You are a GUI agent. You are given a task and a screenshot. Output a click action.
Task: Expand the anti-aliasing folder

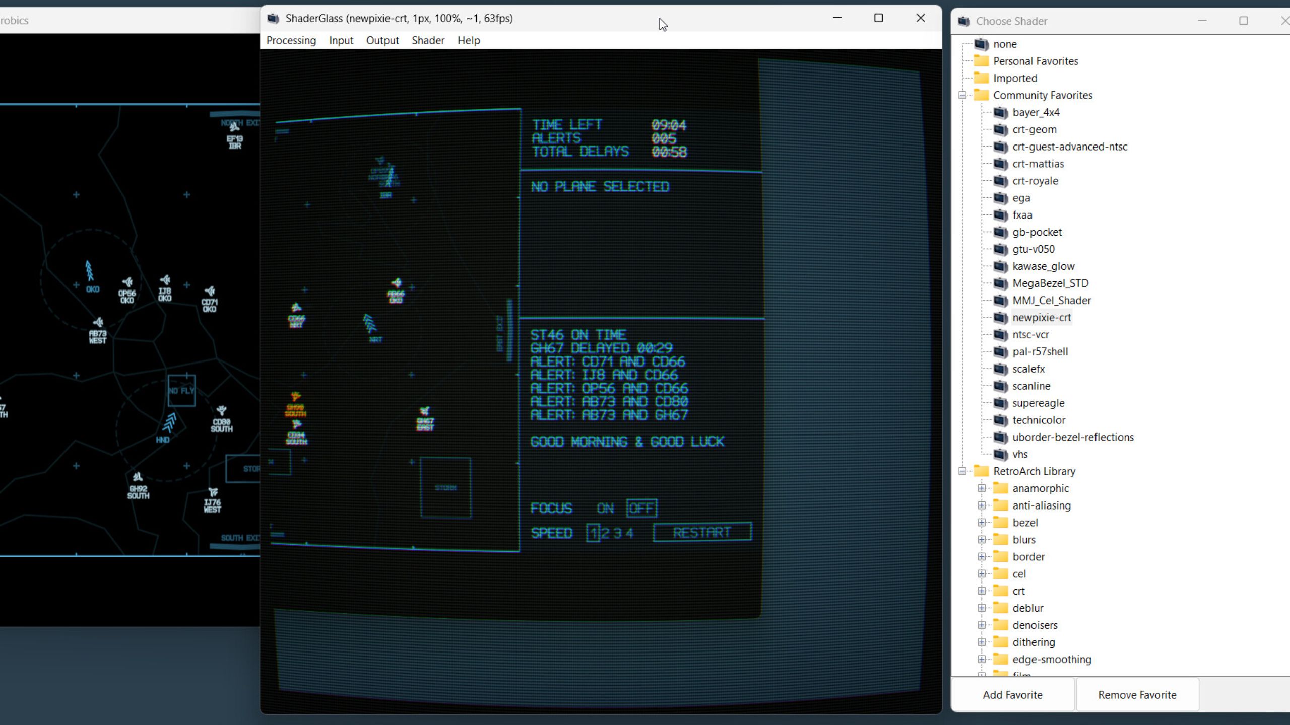982,505
